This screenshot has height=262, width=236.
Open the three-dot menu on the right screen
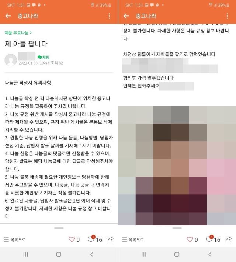(x=227, y=16)
